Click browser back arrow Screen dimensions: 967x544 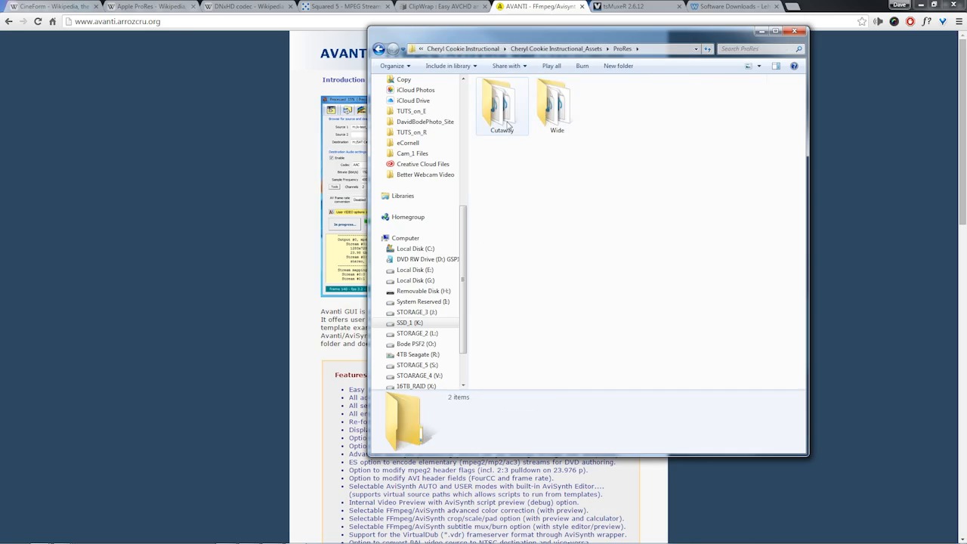coord(8,21)
